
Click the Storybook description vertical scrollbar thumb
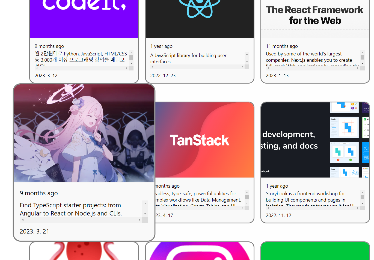pos(362,197)
